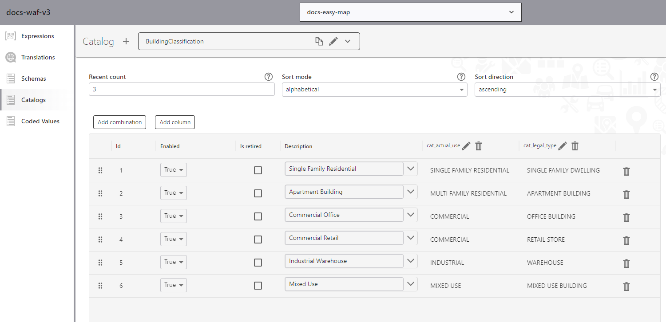Screen dimensions: 666x322
Task: Grab drag handle of row 4
Action: 100,240
